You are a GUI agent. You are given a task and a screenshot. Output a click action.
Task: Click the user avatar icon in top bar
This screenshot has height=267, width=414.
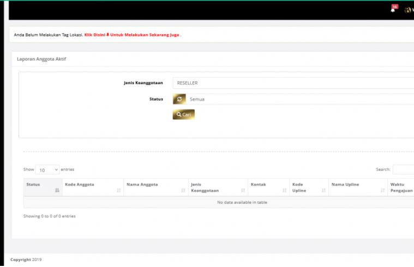pos(407,10)
